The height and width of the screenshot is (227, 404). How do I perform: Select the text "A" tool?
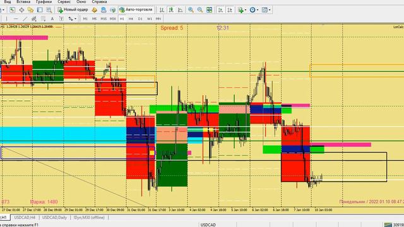point(52,19)
